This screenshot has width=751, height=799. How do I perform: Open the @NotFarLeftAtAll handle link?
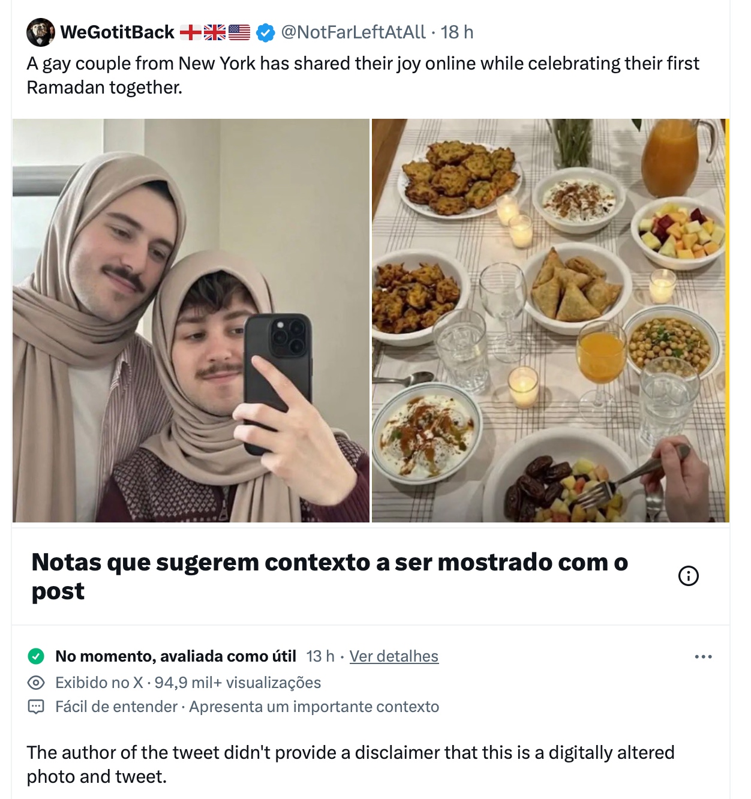(x=353, y=32)
